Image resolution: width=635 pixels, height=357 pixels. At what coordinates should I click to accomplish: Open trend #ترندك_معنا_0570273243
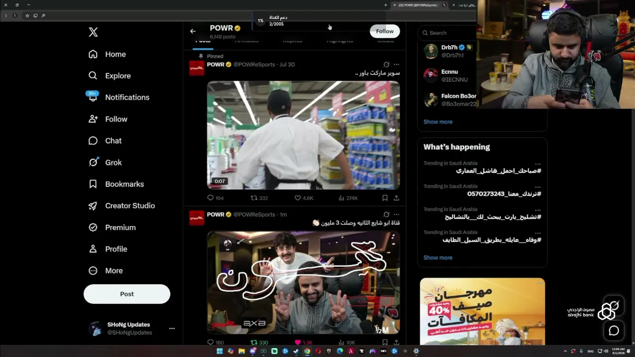coord(504,194)
